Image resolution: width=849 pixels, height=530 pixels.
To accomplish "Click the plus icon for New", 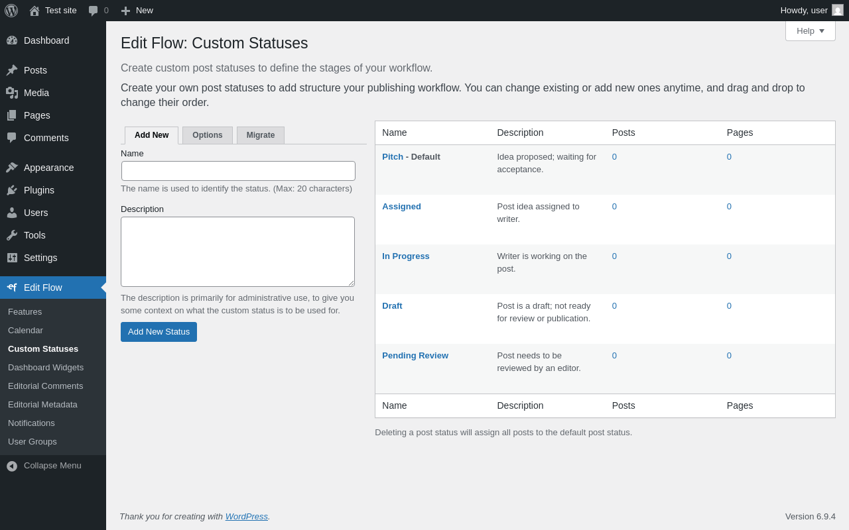I will coord(125,11).
